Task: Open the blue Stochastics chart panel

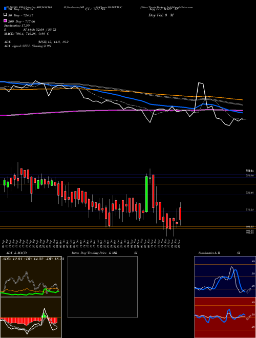Action: coord(225,277)
